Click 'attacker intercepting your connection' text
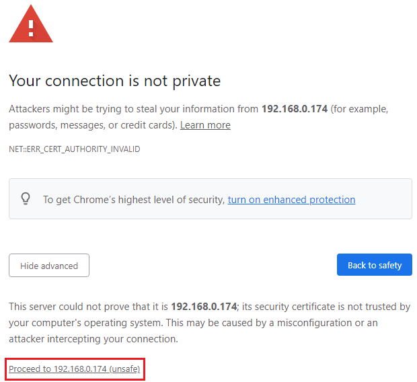The width and height of the screenshot is (417, 382). tap(94, 339)
